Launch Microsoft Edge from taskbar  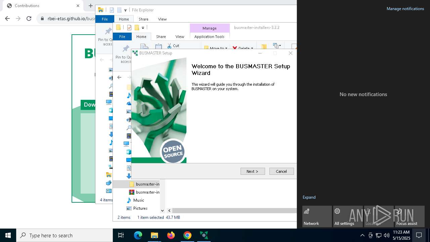point(138,235)
